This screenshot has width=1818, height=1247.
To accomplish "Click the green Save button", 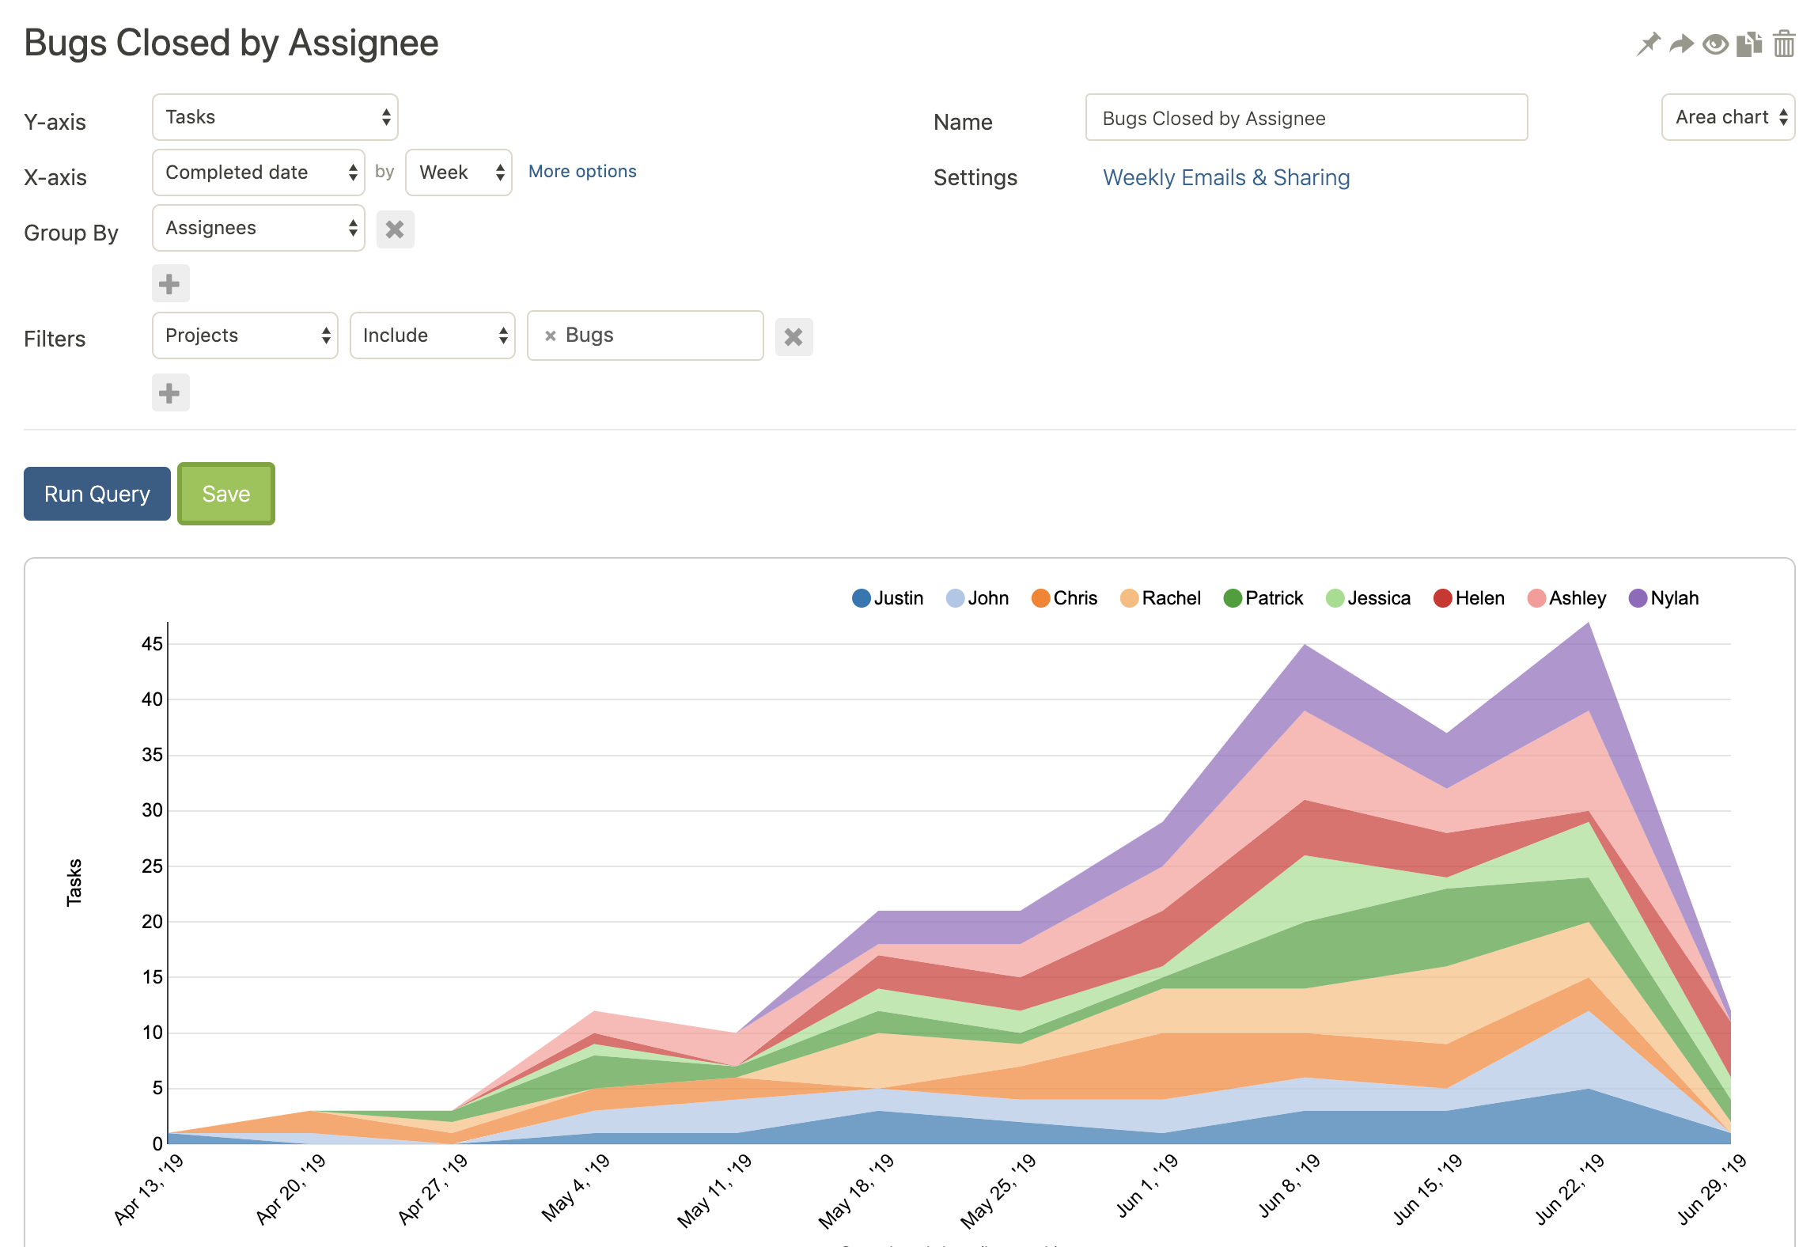I will coord(226,494).
